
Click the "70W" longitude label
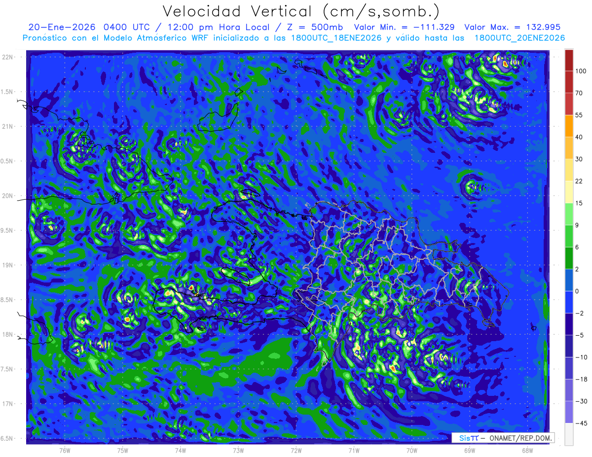point(411,450)
